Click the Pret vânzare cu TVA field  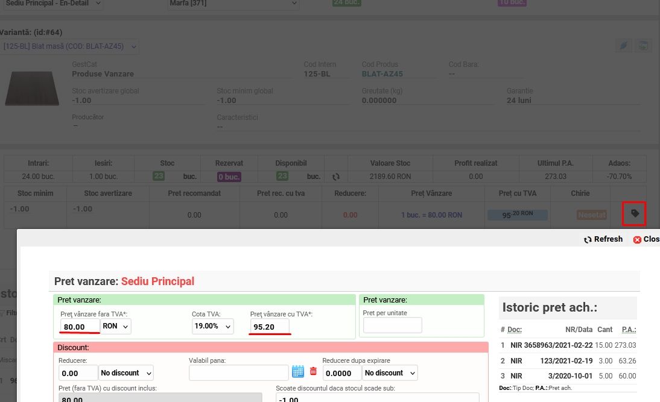[270, 327]
